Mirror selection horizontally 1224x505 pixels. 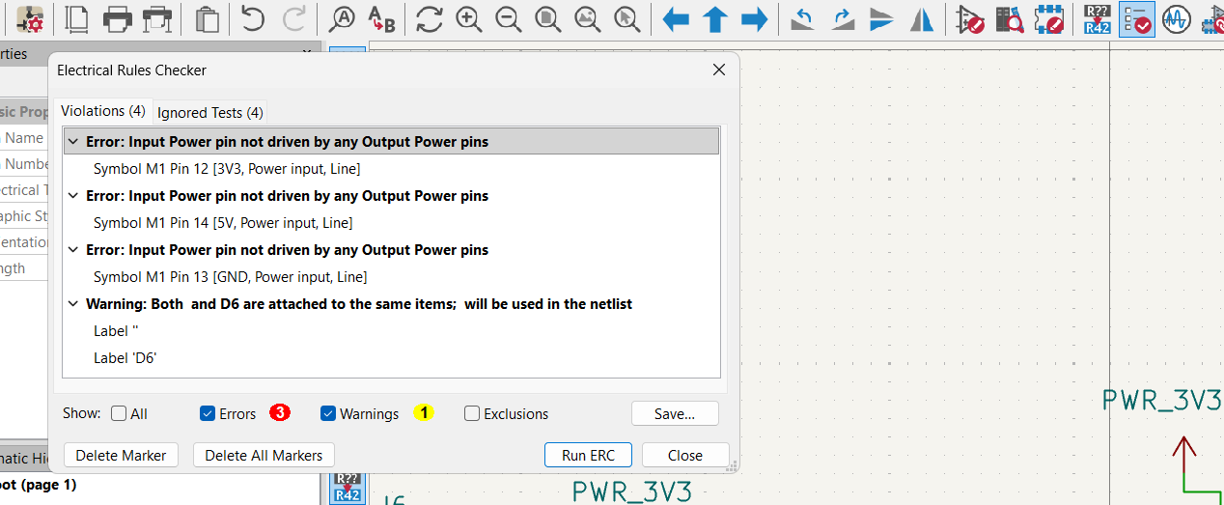[922, 18]
